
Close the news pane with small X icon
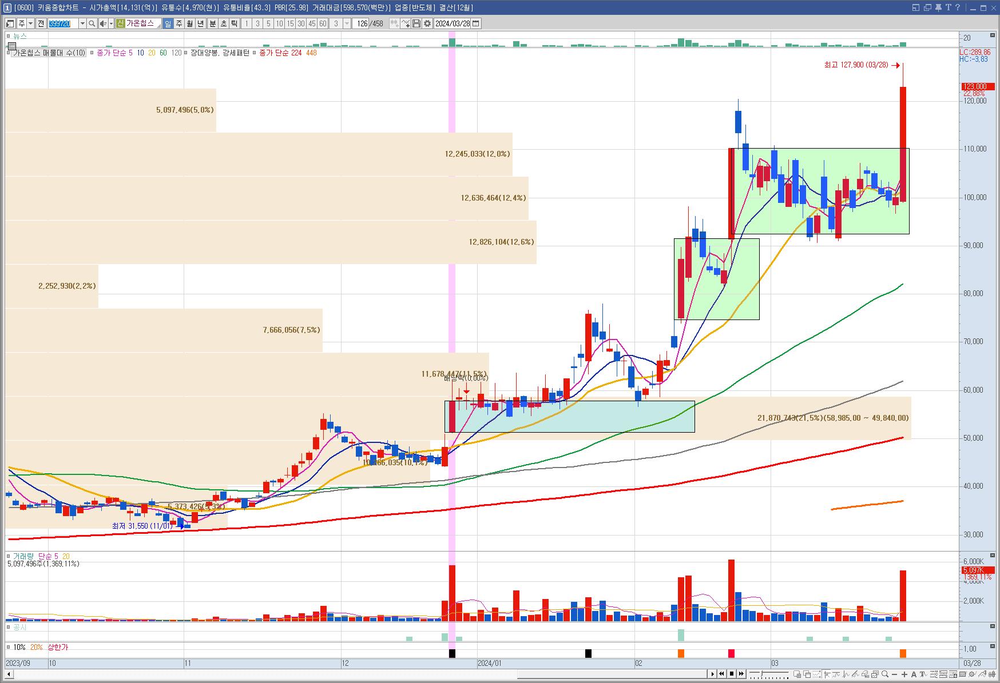(993, 35)
